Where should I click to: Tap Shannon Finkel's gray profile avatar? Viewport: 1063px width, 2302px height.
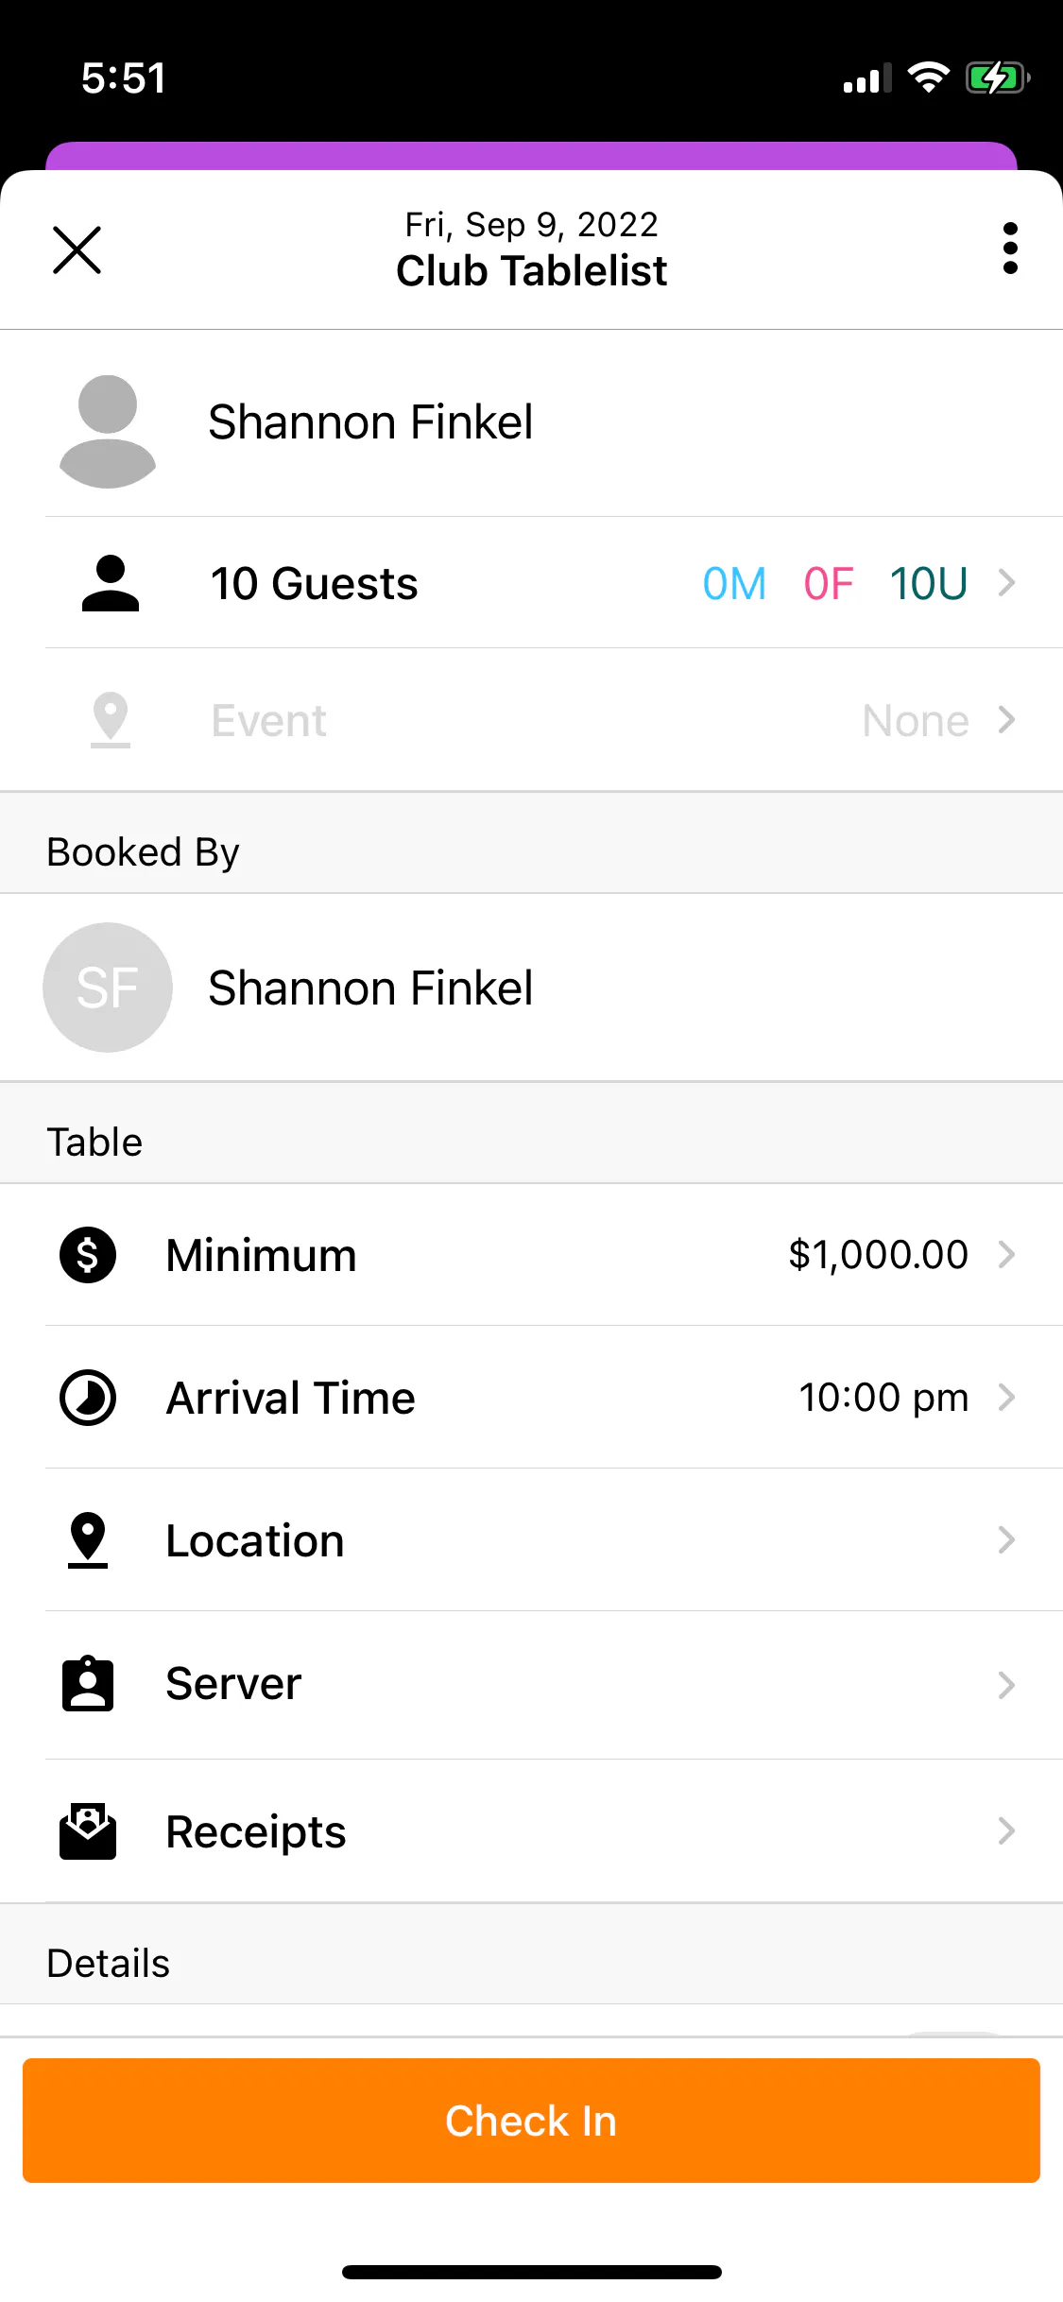click(x=108, y=431)
